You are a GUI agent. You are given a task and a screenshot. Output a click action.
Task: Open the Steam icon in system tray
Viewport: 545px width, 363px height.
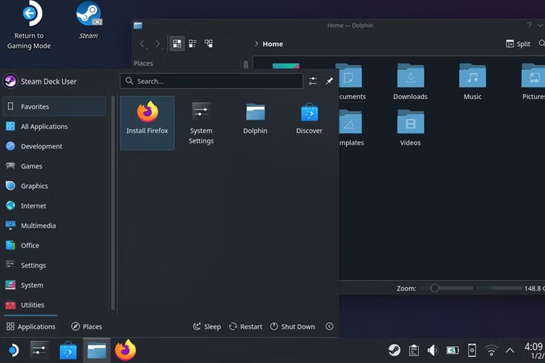pos(394,350)
